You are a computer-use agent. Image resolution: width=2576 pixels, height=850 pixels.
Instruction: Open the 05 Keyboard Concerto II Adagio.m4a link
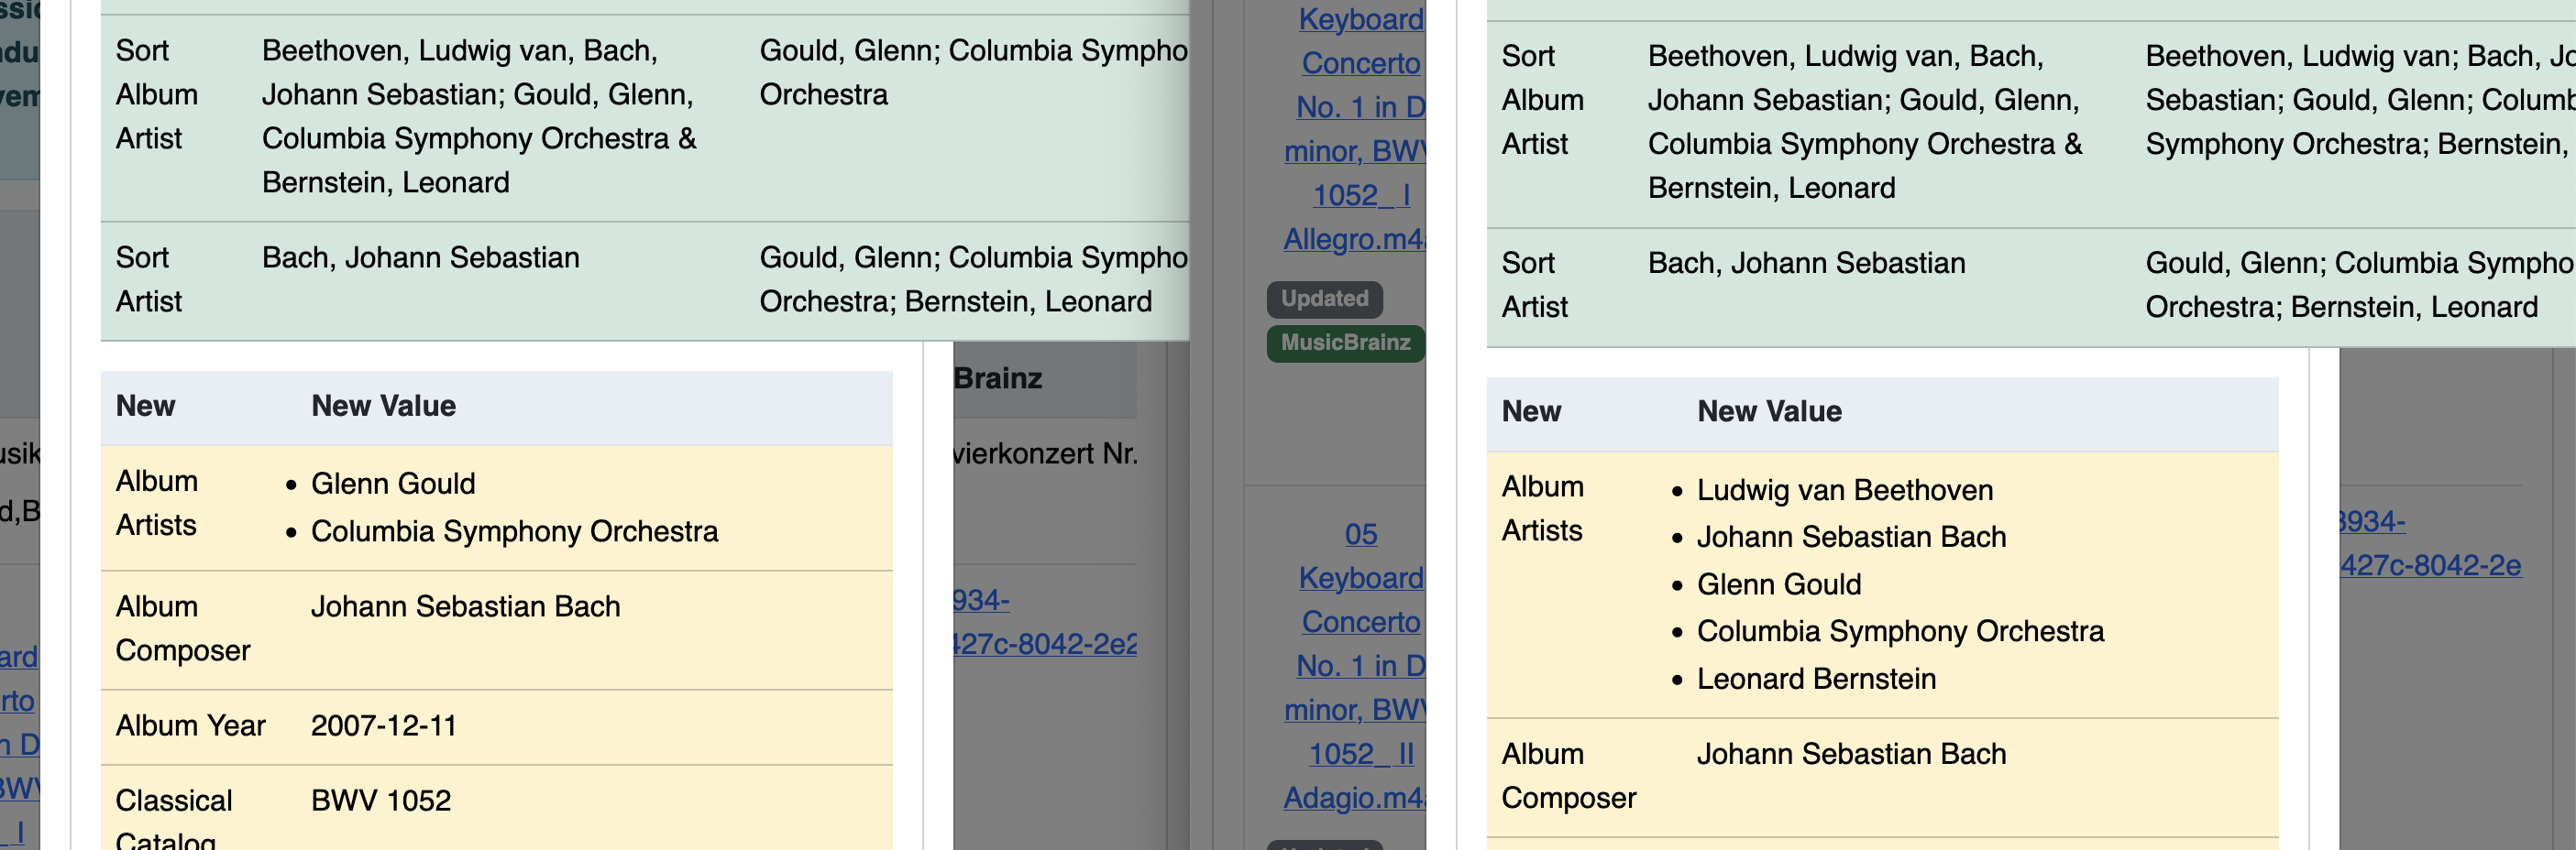point(1355,665)
